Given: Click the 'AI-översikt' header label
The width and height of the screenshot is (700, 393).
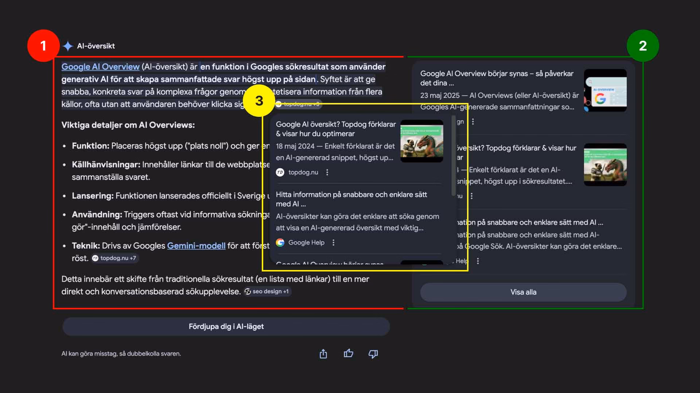Looking at the screenshot, I should 96,46.
